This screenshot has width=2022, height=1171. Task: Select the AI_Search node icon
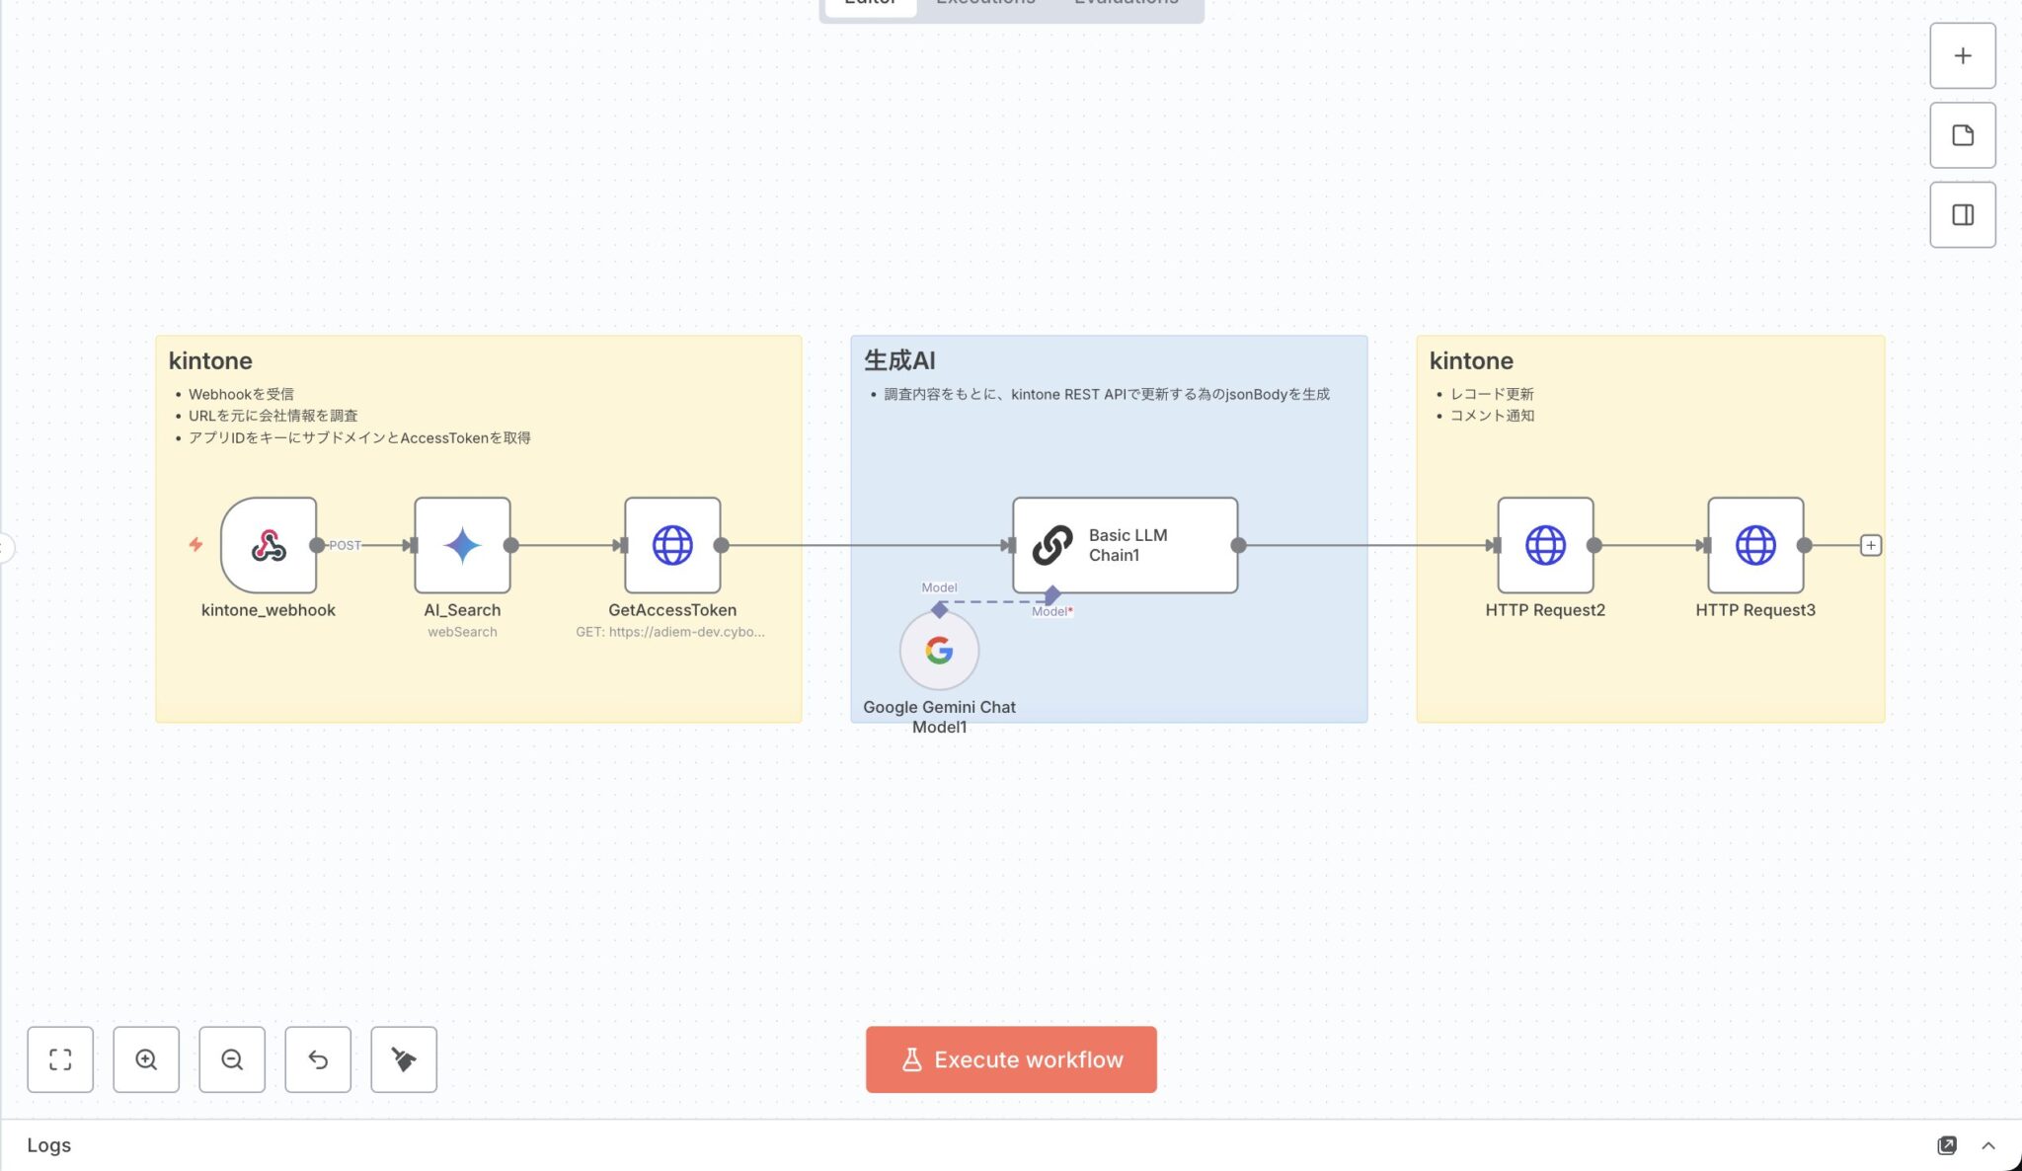(462, 545)
